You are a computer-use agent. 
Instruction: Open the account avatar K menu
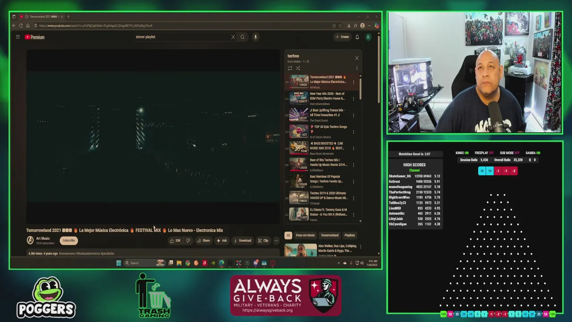pos(368,37)
